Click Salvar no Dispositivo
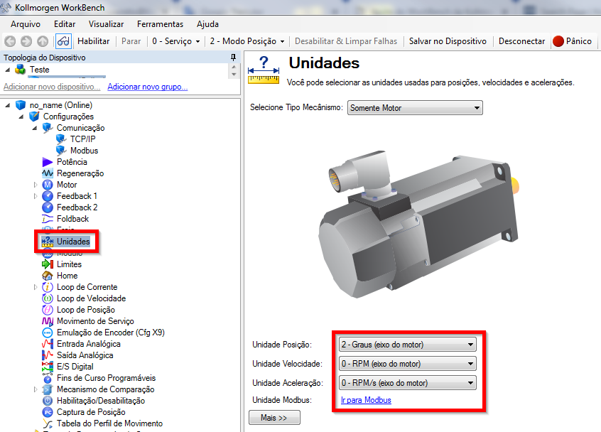This screenshot has width=601, height=432. [448, 41]
